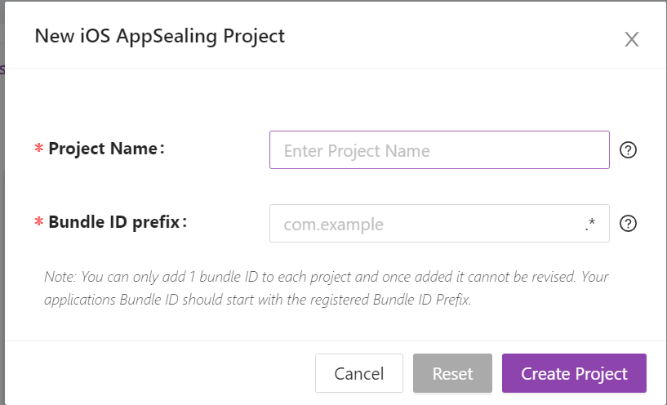Image resolution: width=667 pixels, height=405 pixels.
Task: Close the New iOS AppSealing Project dialog
Action: [x=632, y=39]
